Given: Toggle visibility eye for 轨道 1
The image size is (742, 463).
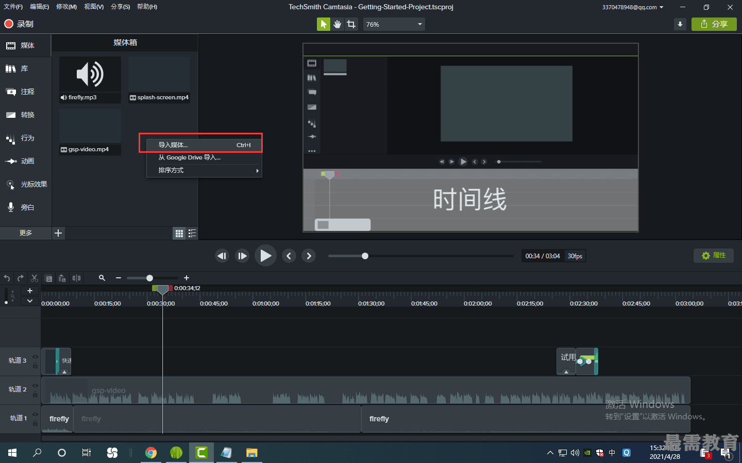Looking at the screenshot, I should point(36,414).
